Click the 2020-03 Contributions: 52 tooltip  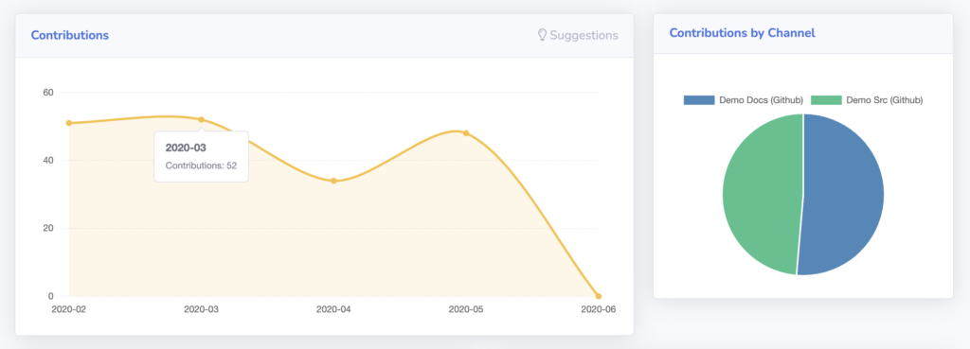coord(201,156)
